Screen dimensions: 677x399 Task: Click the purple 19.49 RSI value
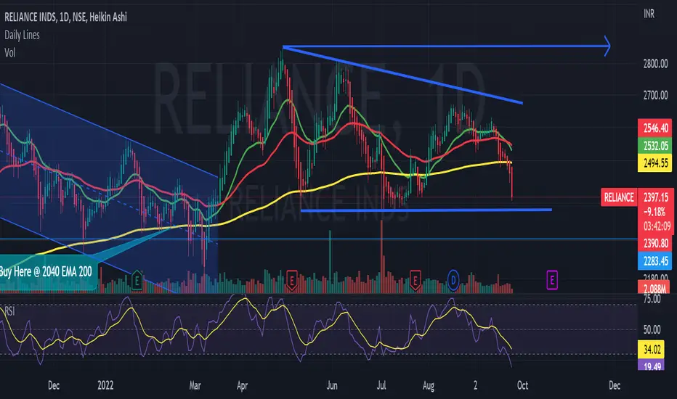(x=652, y=366)
